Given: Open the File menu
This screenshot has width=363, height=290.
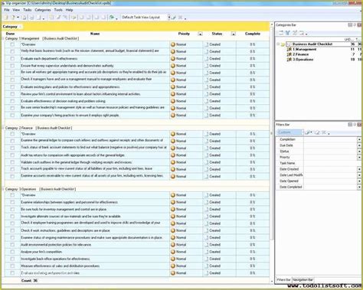Looking at the screenshot, I should tap(7, 10).
